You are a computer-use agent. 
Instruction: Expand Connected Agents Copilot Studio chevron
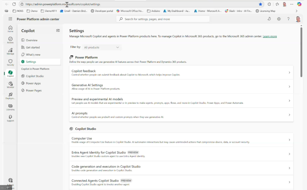point(289,182)
